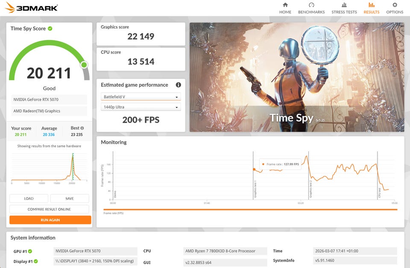Click the GPU #1 NVIDIA GeForce RTX 5070 field
Image resolution: width=410 pixels, height=268 pixels.
coord(95,251)
